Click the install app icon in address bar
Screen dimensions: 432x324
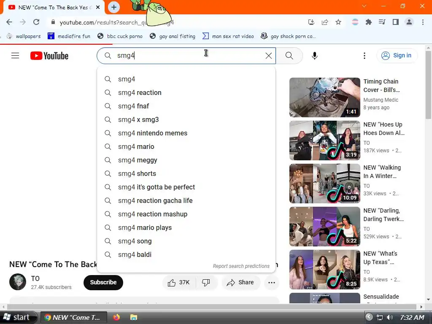[311, 22]
